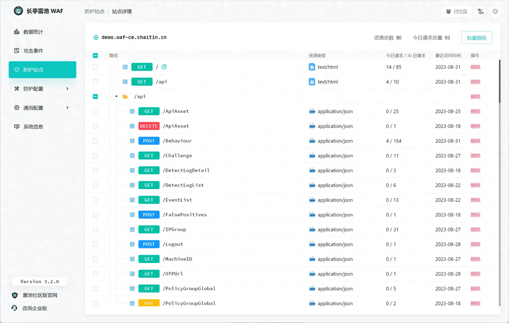509x323 pixels.
Task: Click the language switch icon top right
Action: click(x=480, y=11)
